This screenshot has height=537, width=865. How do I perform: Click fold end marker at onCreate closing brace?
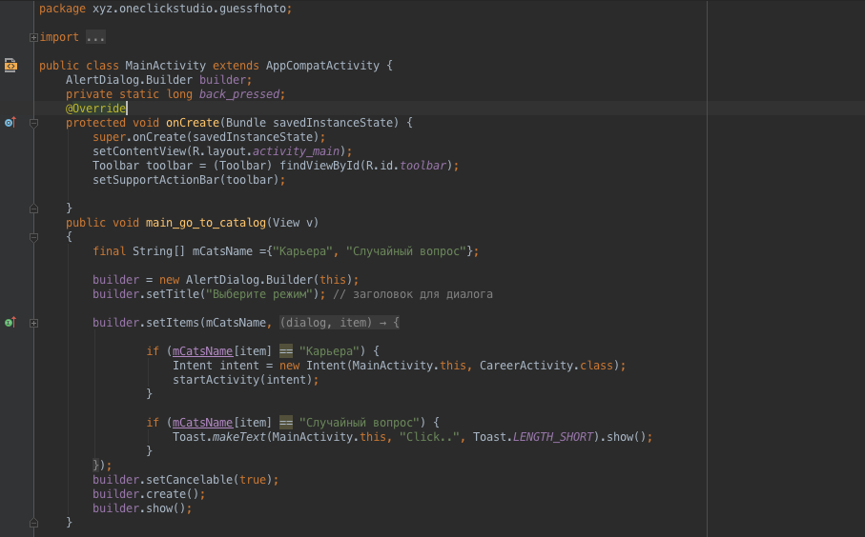pyautogui.click(x=33, y=209)
